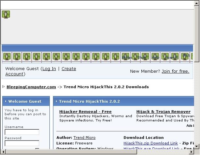This screenshot has height=155, width=200.
Task: Open the RSS navigation item
Action: 186,56
